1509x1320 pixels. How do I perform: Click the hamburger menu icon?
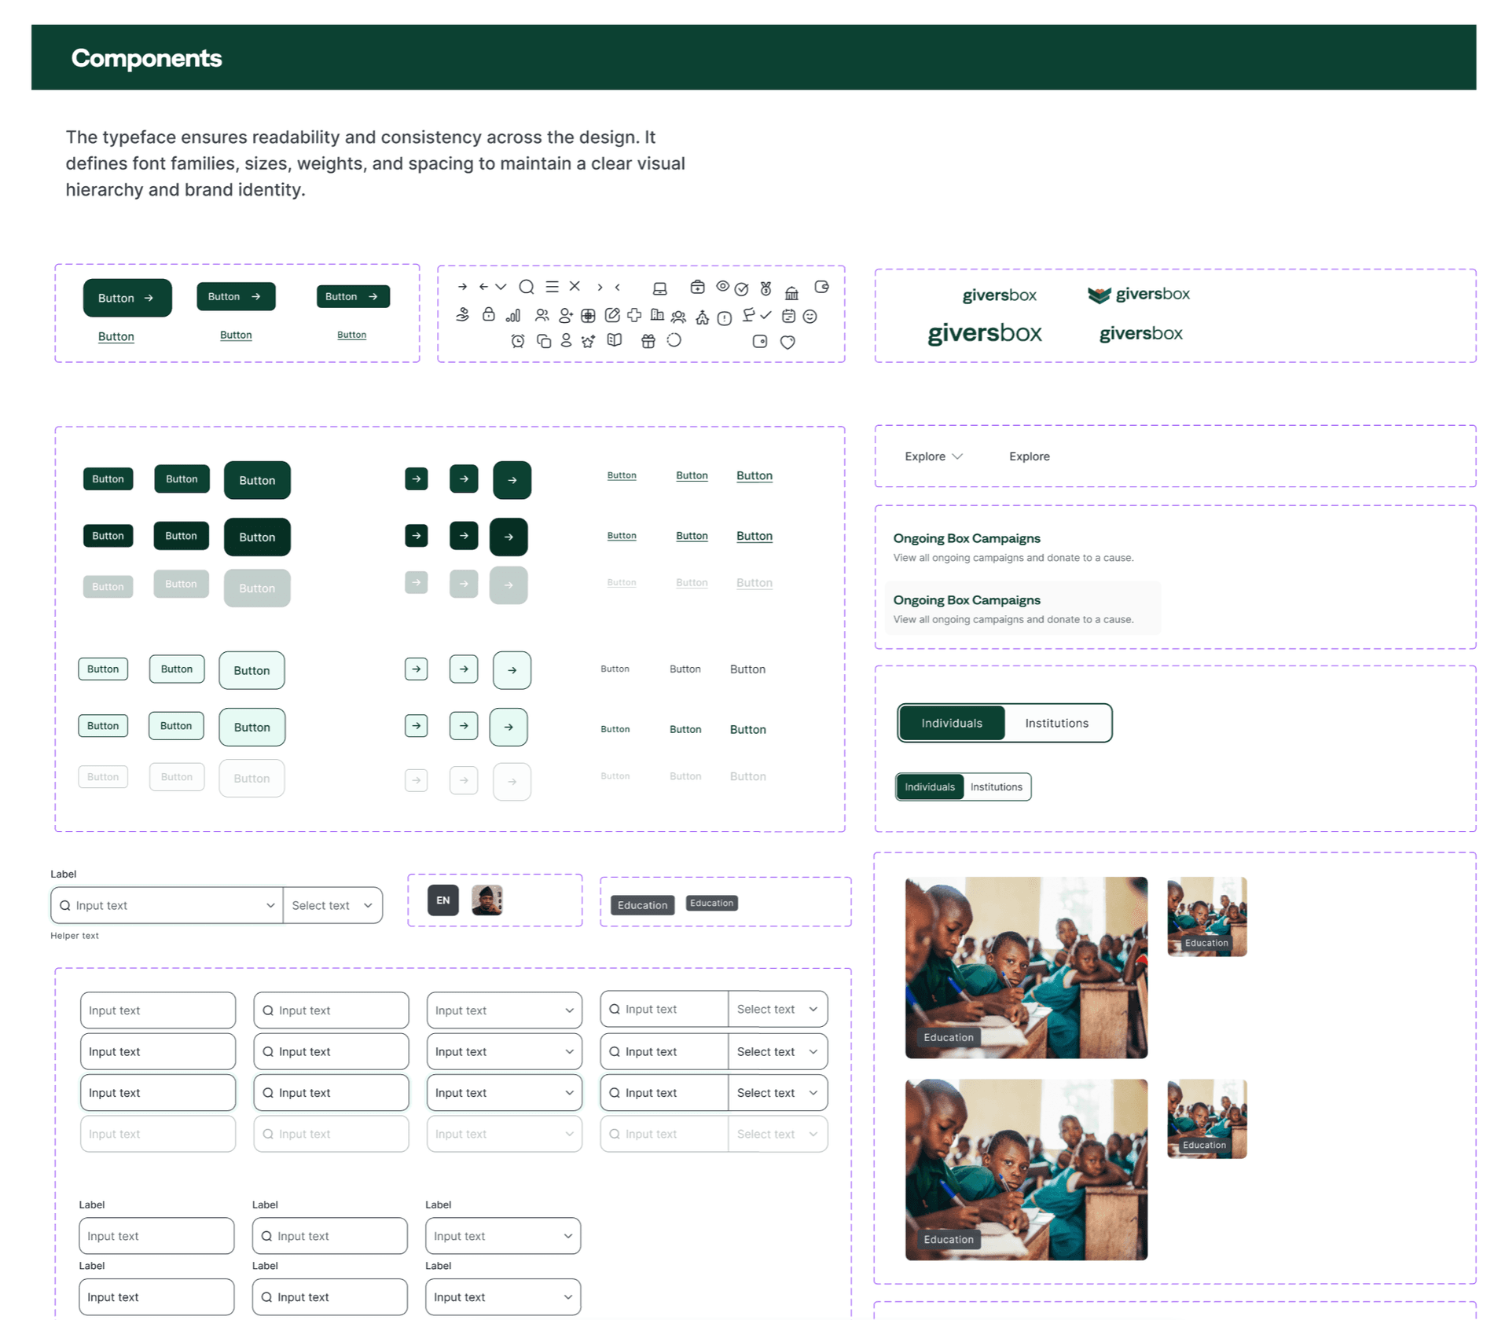tap(553, 287)
